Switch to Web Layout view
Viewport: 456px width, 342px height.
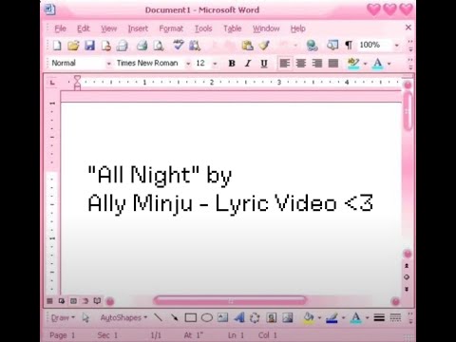coord(62,301)
